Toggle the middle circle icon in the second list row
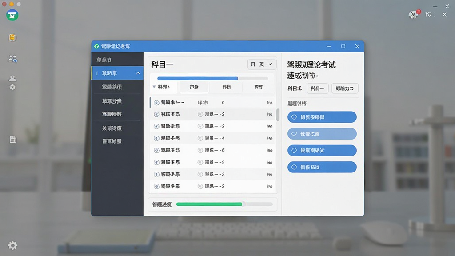Screen dimensions: 455x256 coord(200,114)
